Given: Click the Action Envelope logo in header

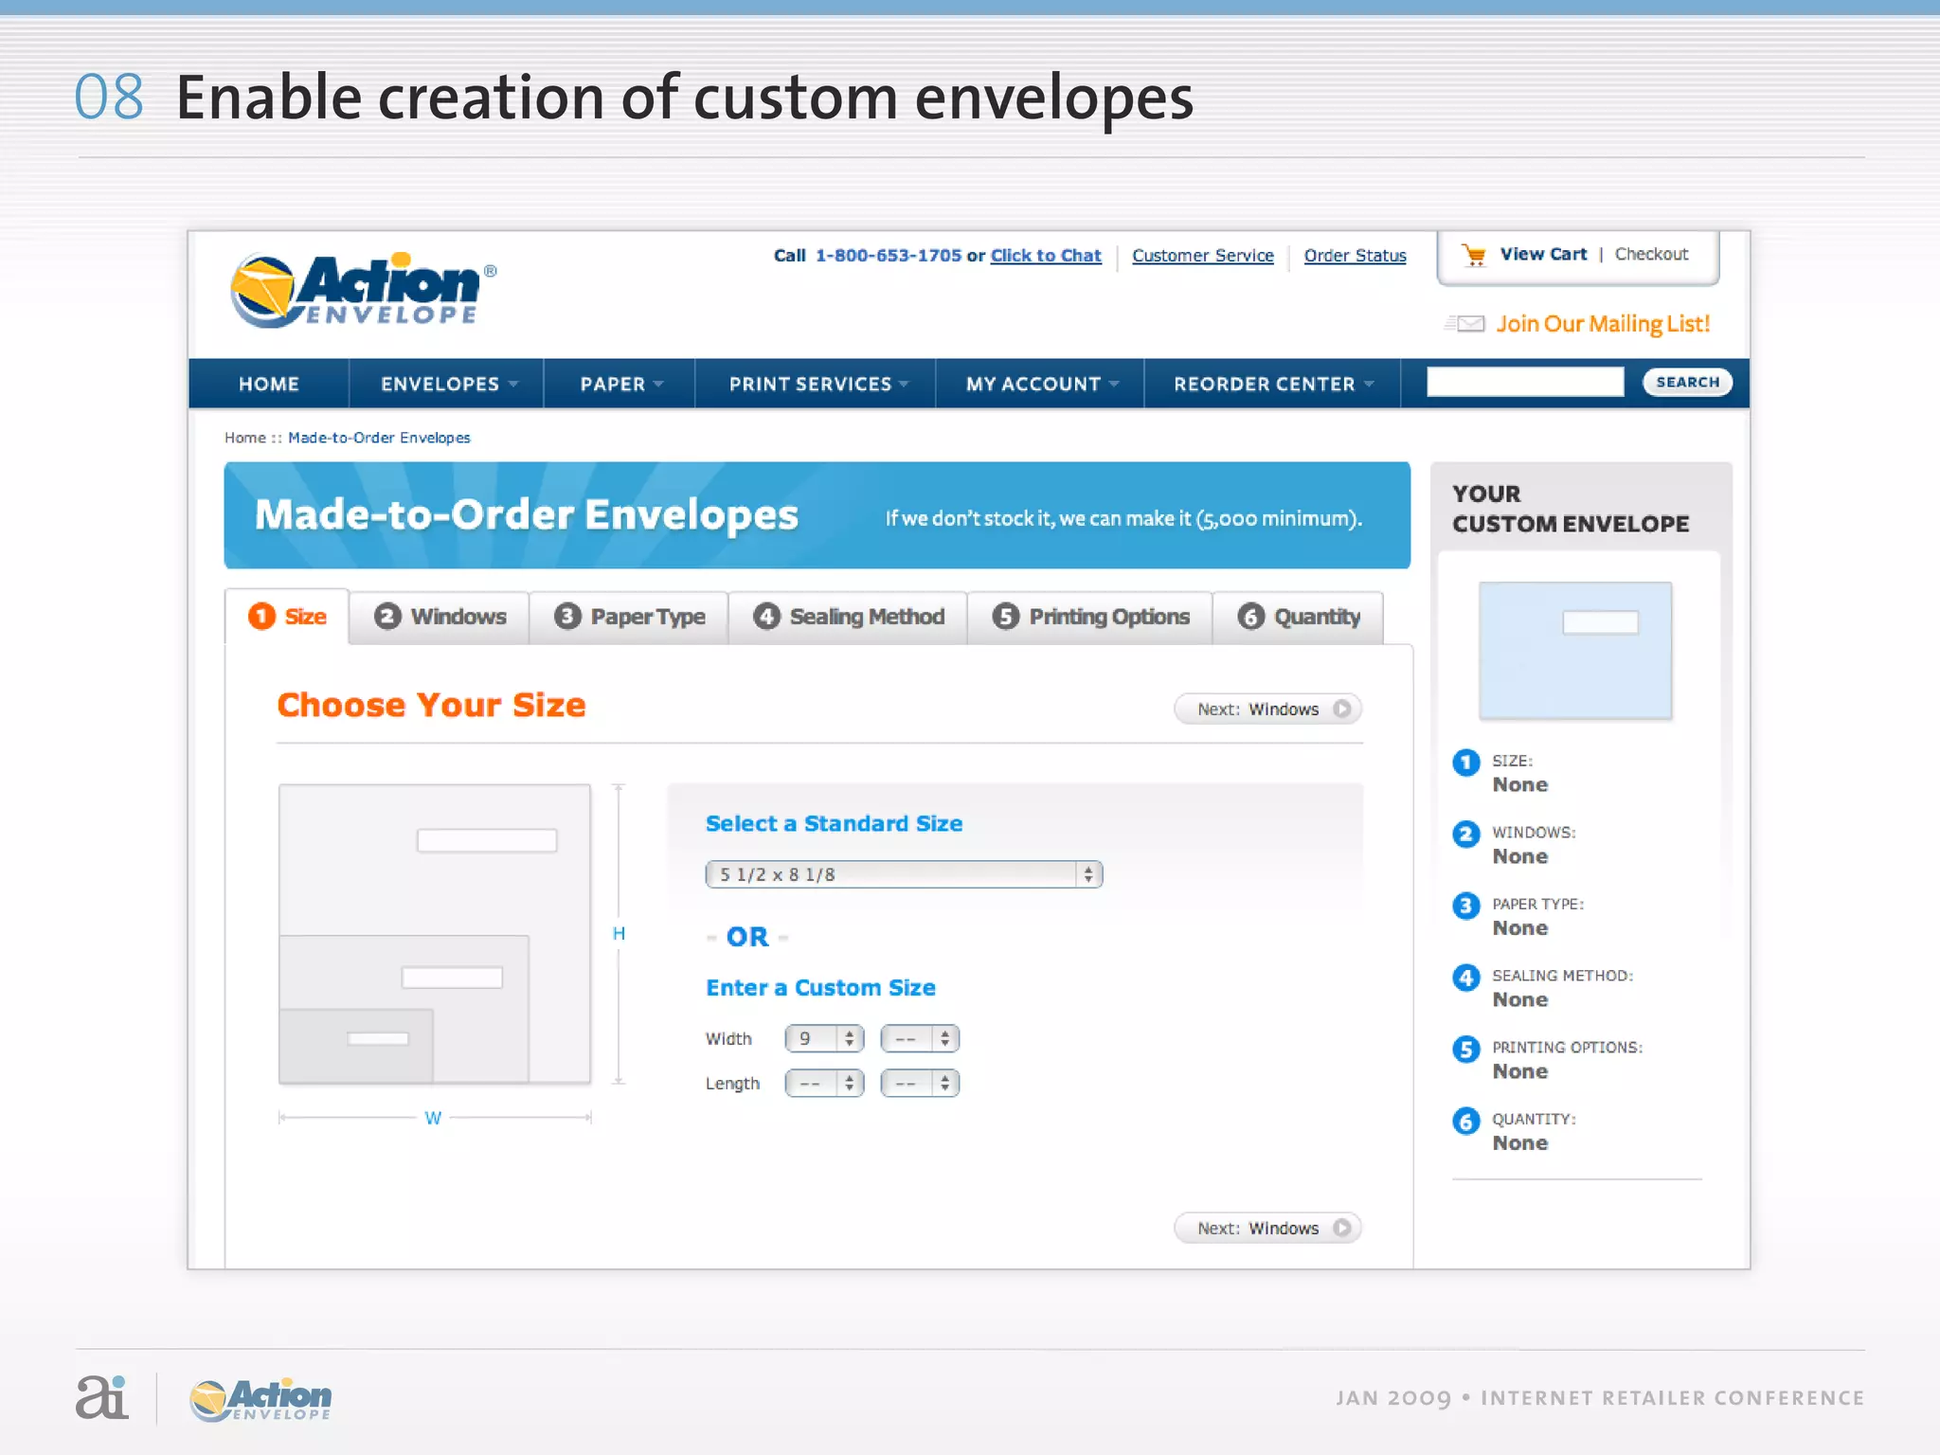Looking at the screenshot, I should (364, 290).
